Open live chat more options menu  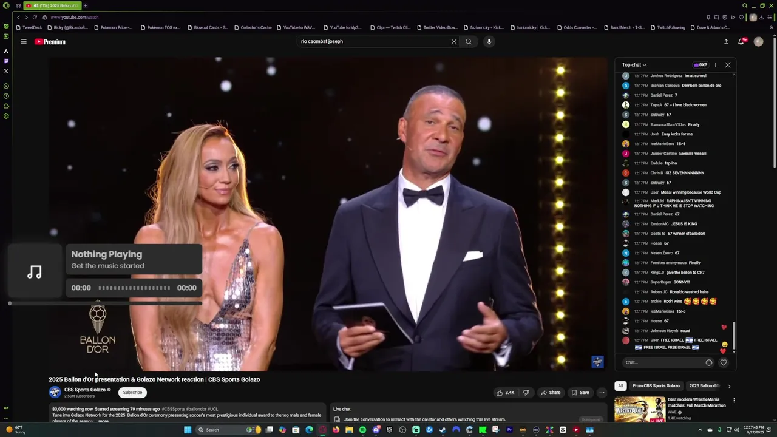[715, 65]
